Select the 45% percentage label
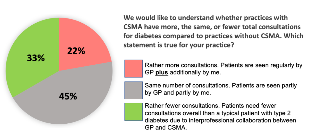Screen dimensions: 309x139 (68, 96)
